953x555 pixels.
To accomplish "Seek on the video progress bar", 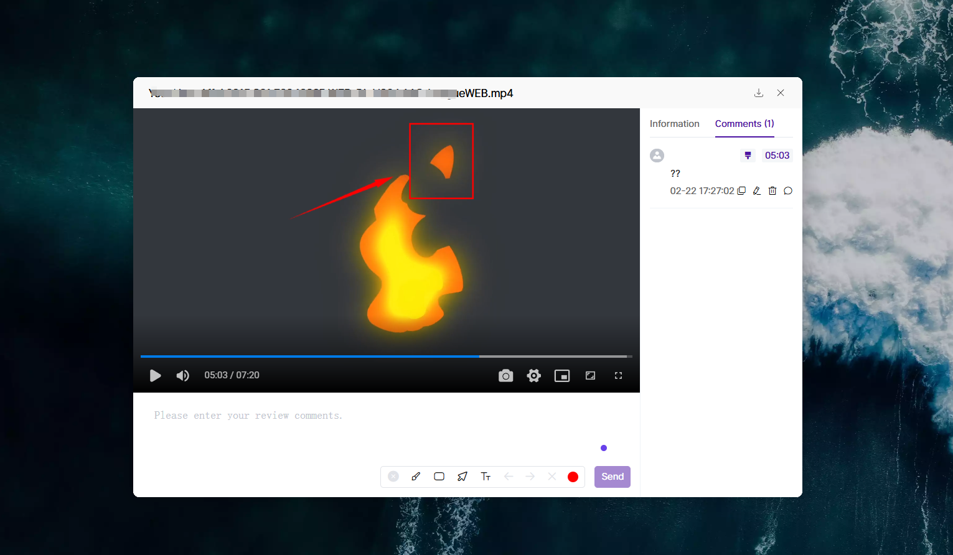I will [387, 357].
